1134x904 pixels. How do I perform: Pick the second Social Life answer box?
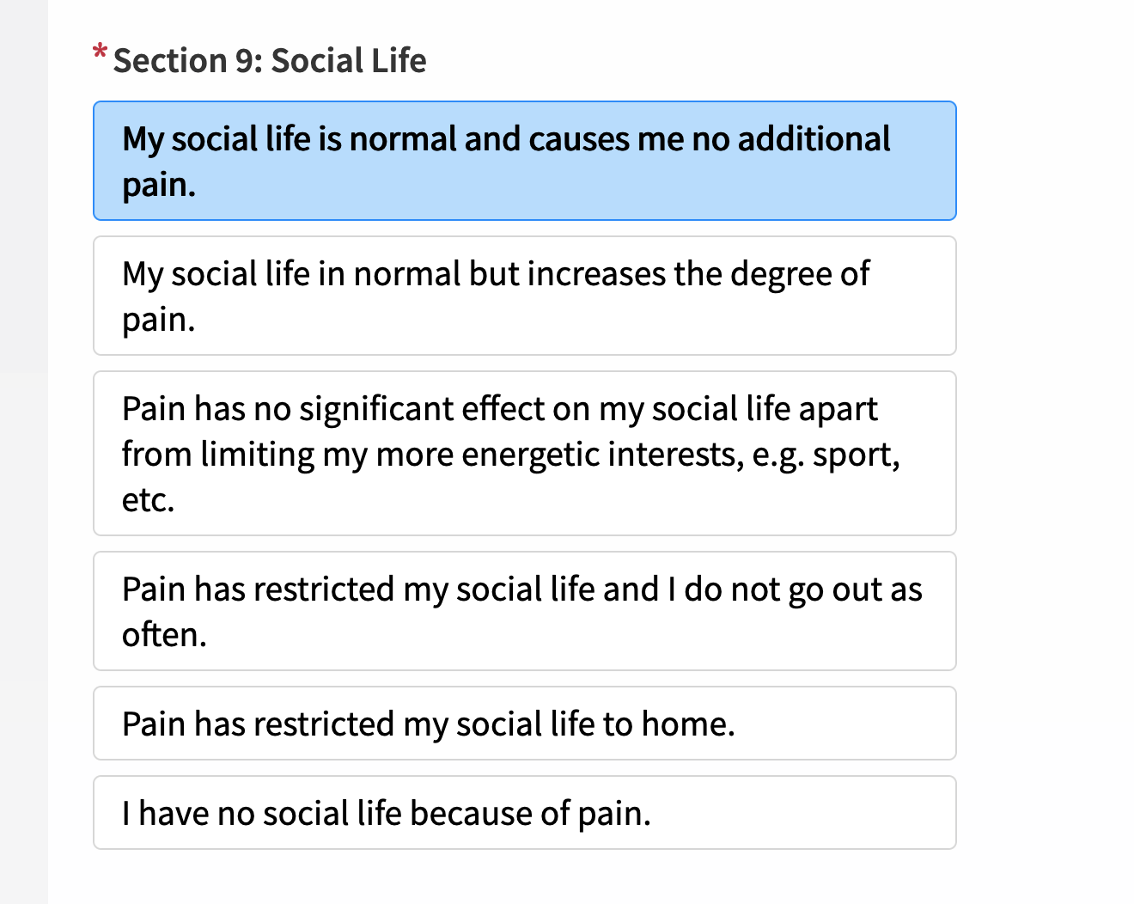524,296
